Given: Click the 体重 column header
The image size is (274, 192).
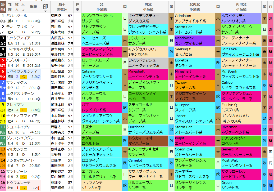Looking at the screenshot, I should coord(77,7).
